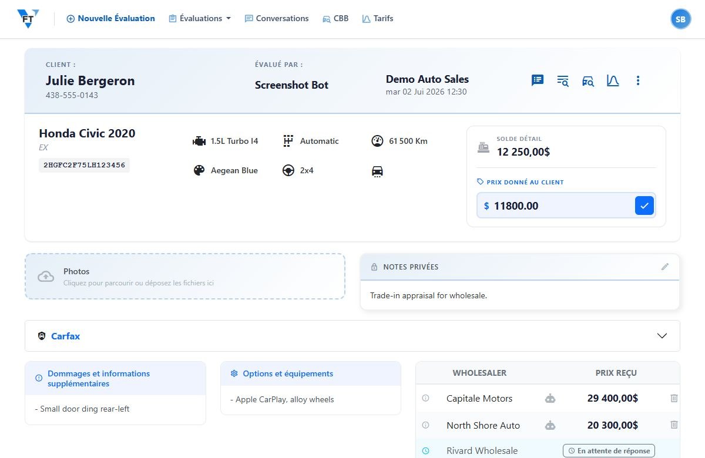Click the car body type icon
Image resolution: width=705 pixels, height=458 pixels.
[377, 171]
